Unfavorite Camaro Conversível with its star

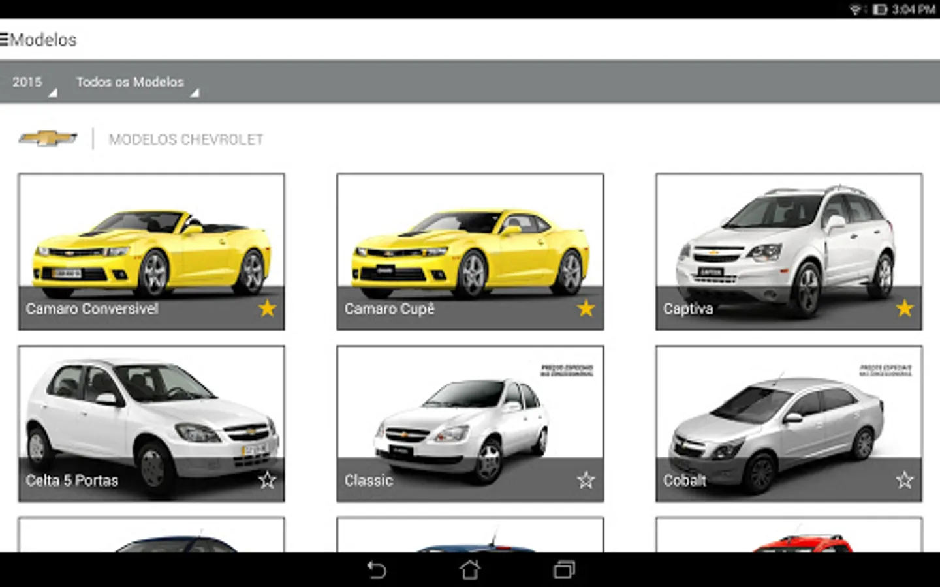[x=267, y=308]
